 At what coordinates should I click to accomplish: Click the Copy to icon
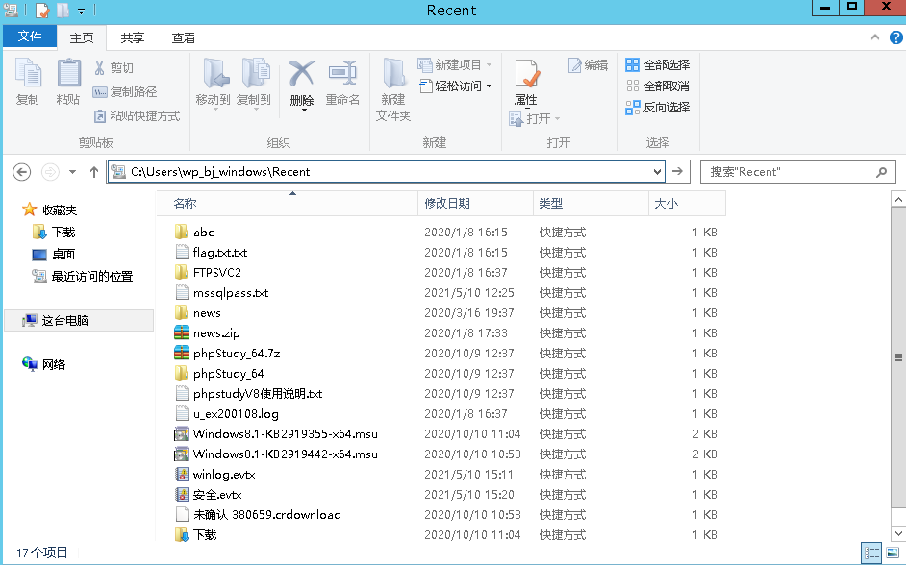[x=254, y=73]
